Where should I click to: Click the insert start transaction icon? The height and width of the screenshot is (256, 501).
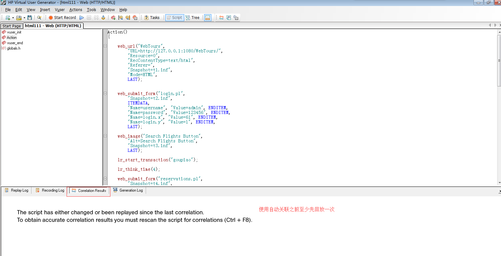[x=121, y=18]
